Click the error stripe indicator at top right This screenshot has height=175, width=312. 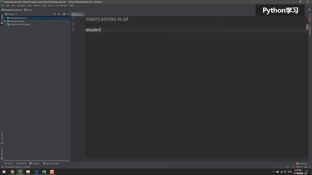(307, 17)
